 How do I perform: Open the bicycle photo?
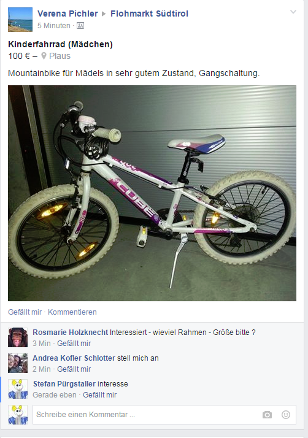pos(152,193)
